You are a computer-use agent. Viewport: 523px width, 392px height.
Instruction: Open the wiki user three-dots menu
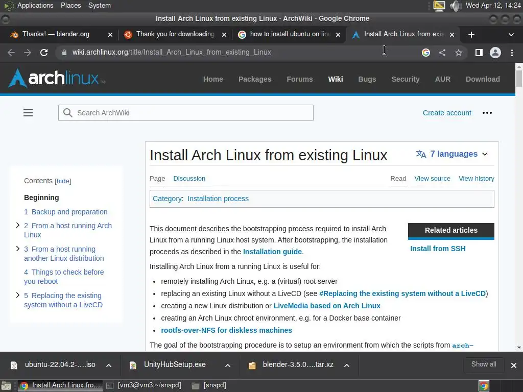(487, 113)
